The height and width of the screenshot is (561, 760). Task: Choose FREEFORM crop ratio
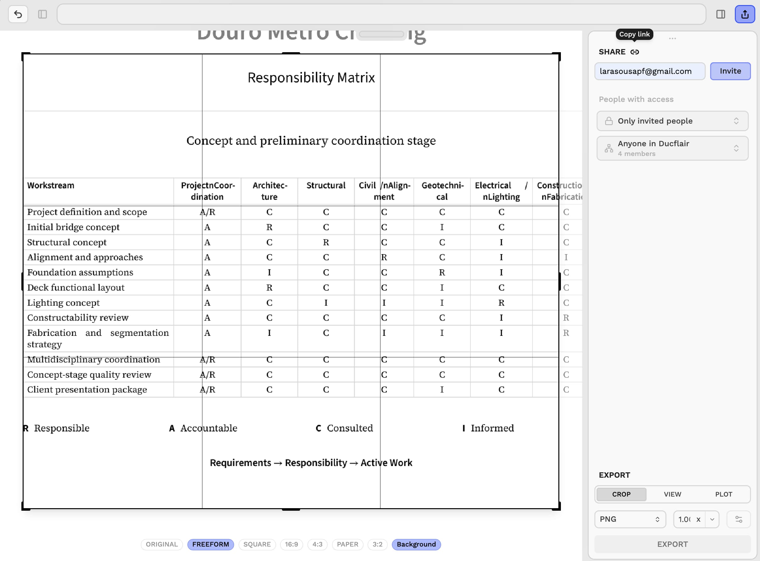(x=210, y=544)
